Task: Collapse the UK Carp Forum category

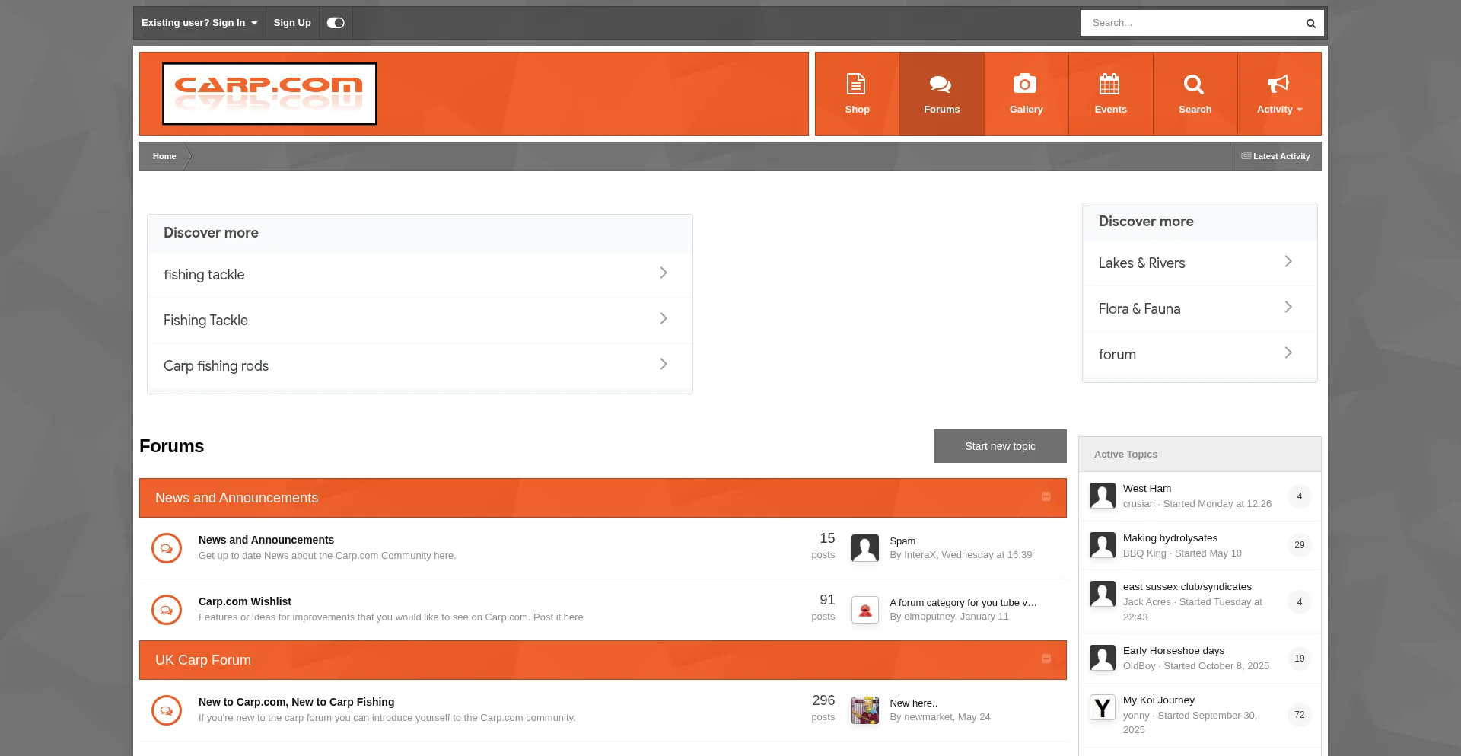Action: pos(1046,659)
